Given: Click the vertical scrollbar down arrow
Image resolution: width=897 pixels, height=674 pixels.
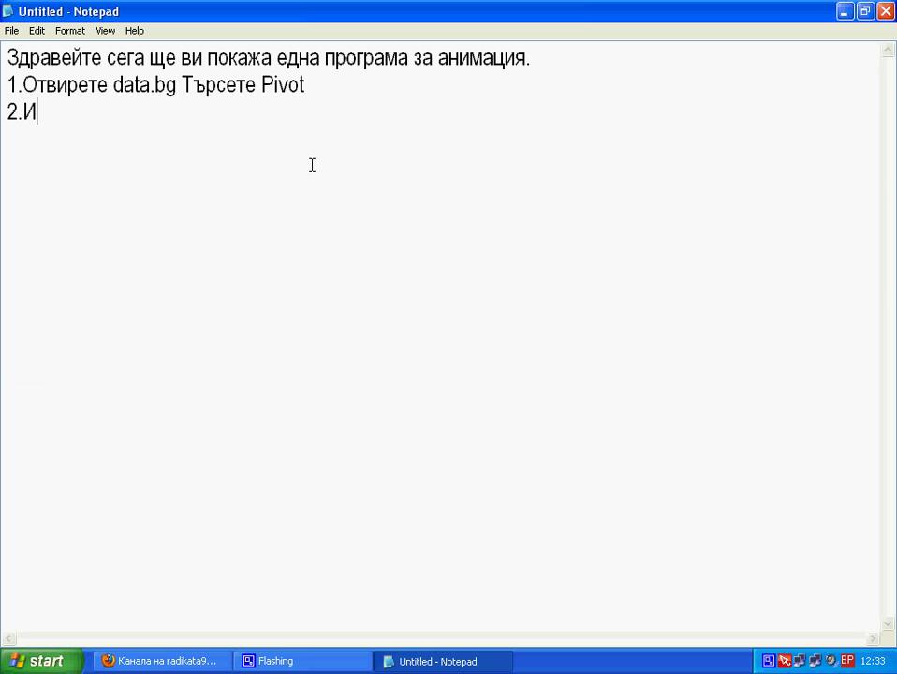Looking at the screenshot, I should 889,623.
